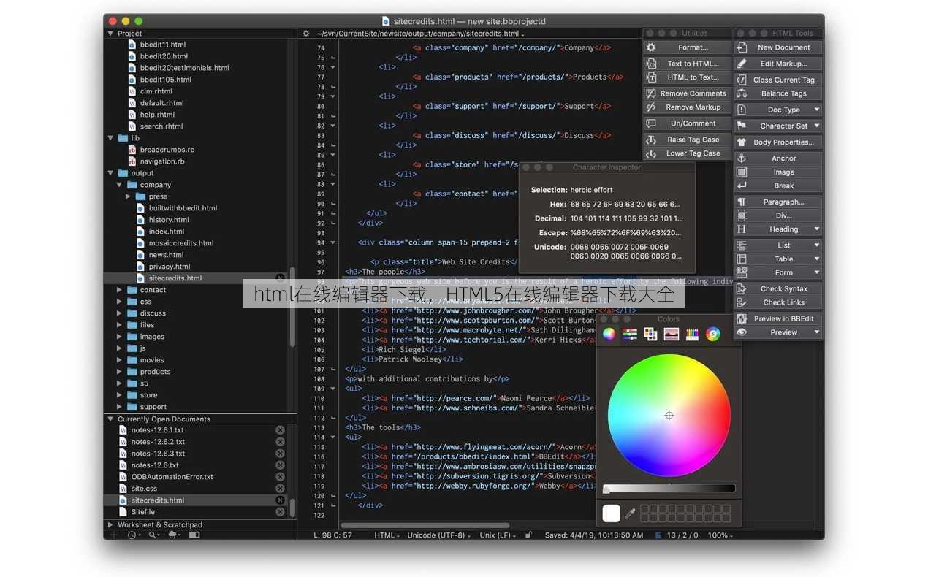928x577 pixels.
Task: Click Remove Markup in Utilities palette
Action: tap(687, 107)
